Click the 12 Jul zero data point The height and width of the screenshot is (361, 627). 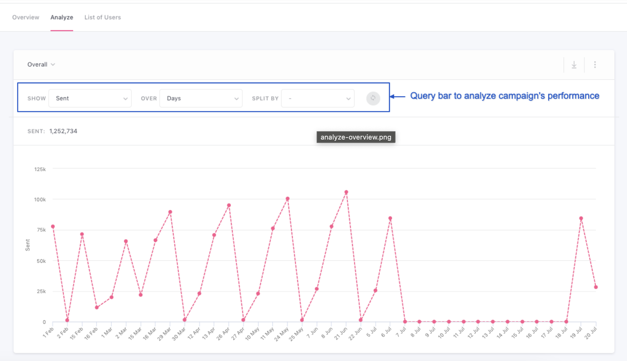point(478,322)
